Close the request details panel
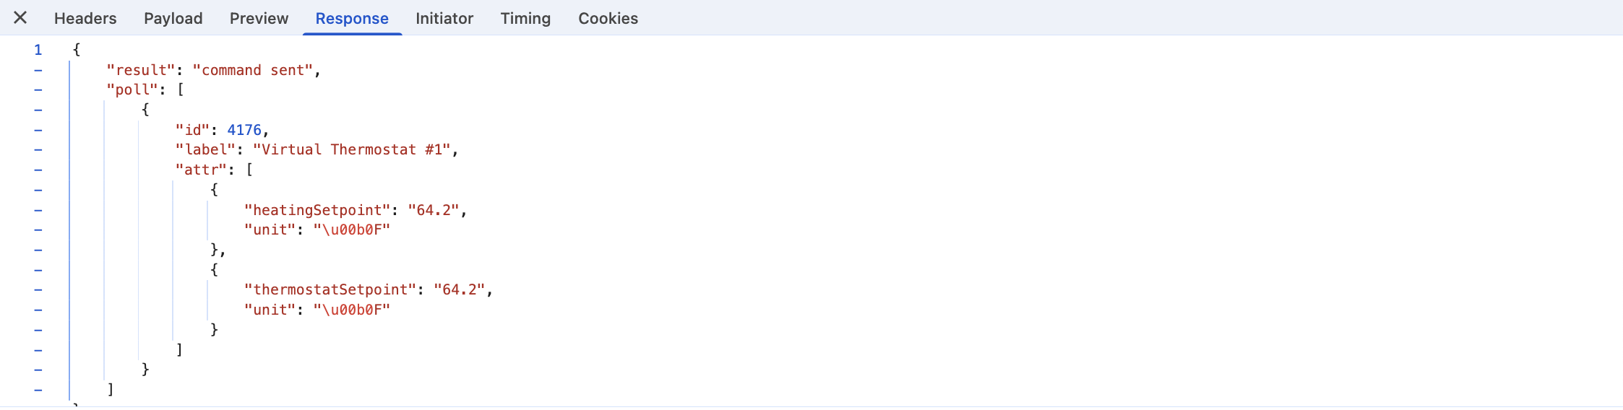The width and height of the screenshot is (1623, 410). 20,18
